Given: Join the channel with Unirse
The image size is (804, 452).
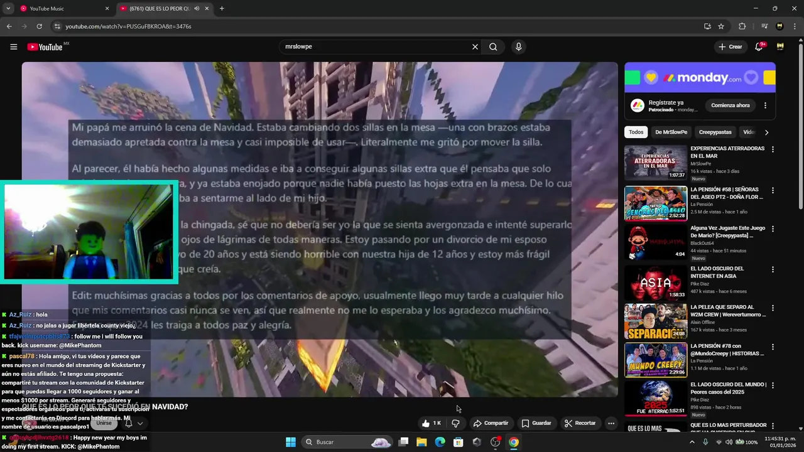Looking at the screenshot, I should point(104,423).
